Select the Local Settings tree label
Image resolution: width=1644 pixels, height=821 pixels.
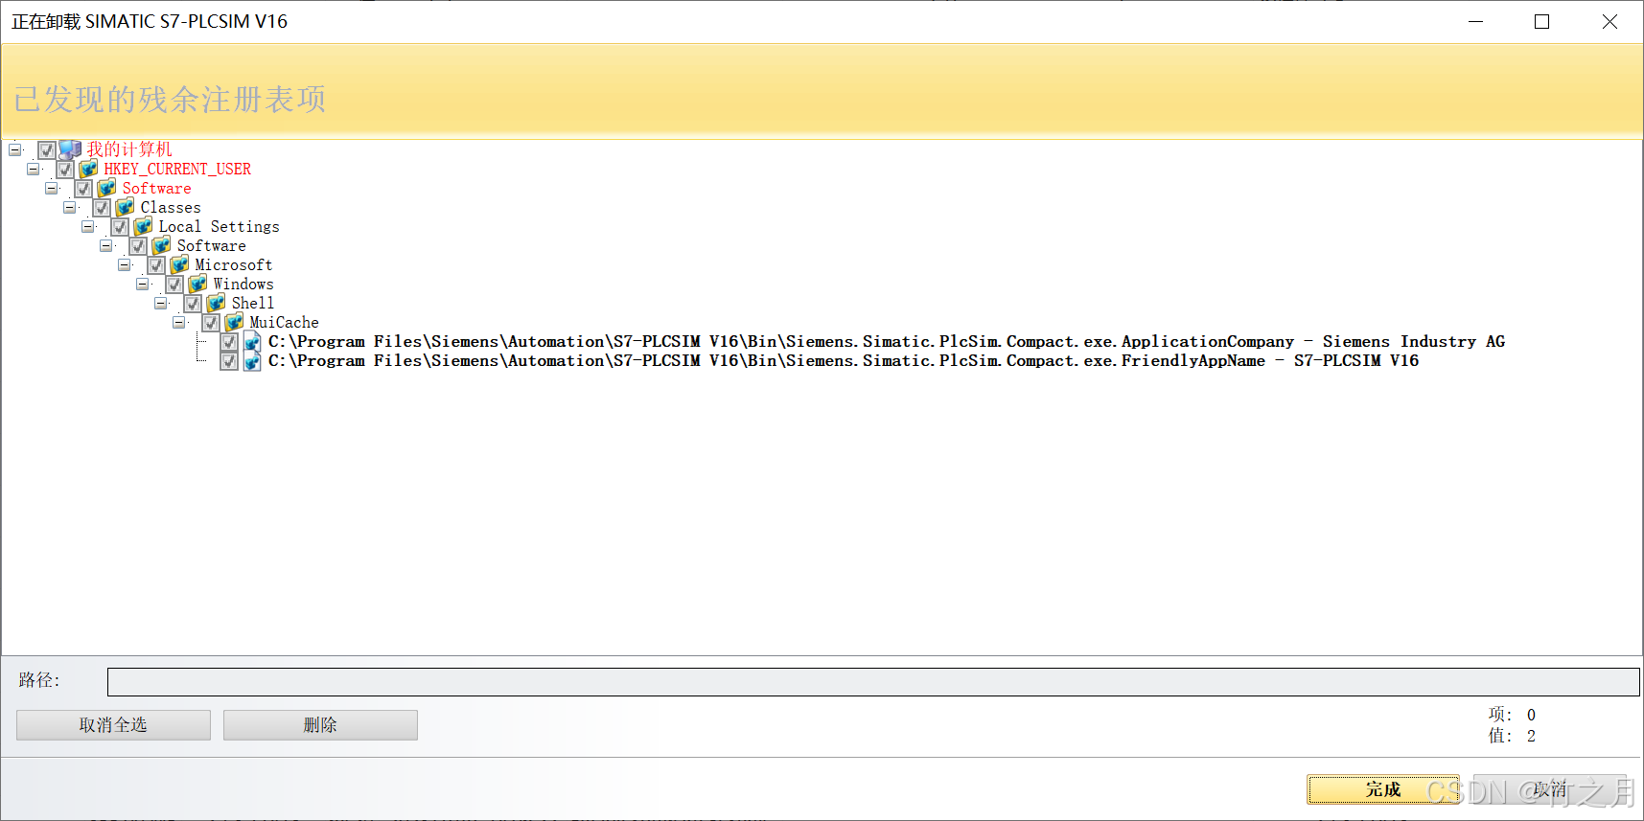[219, 226]
